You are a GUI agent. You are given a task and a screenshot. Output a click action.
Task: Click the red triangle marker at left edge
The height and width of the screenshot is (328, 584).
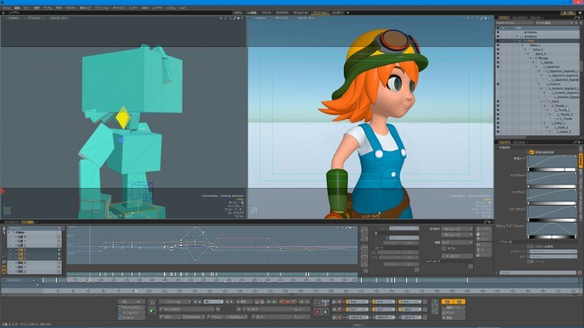[2, 192]
